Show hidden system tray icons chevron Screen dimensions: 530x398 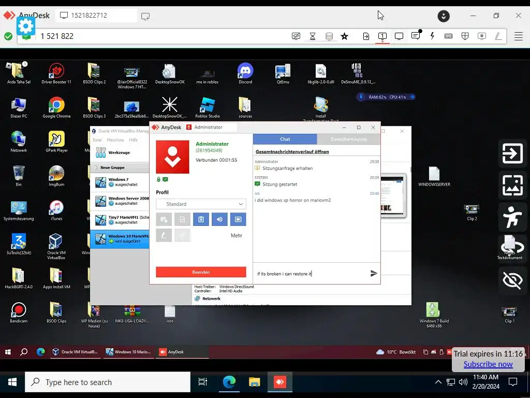click(438, 382)
